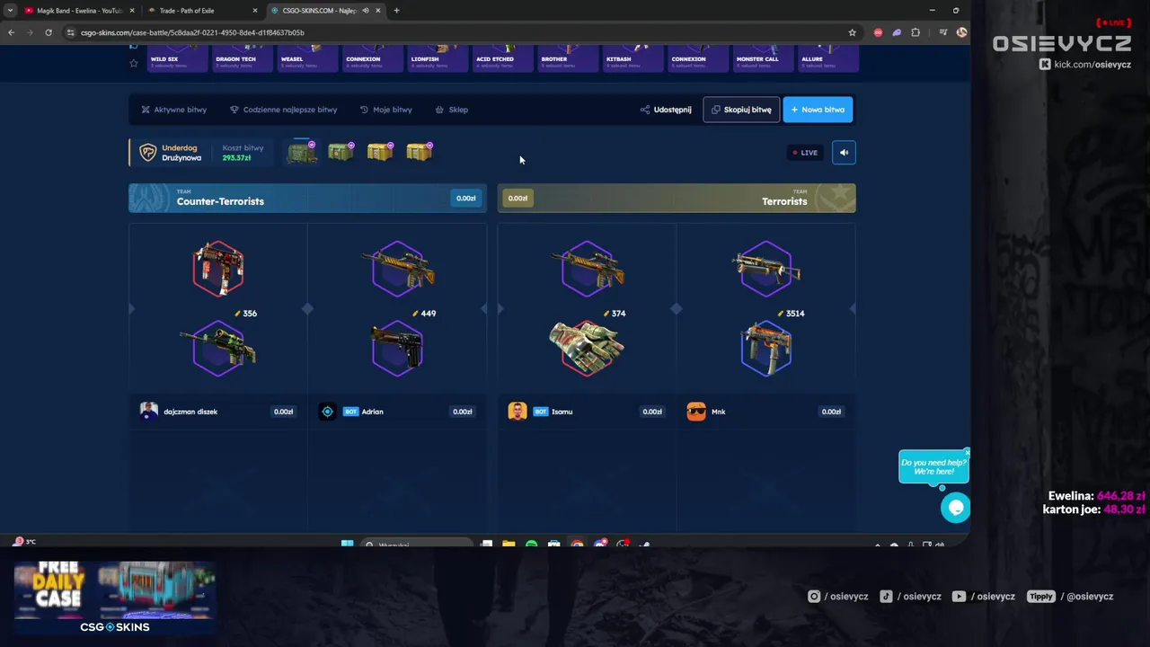Select the first yellow case icon
This screenshot has width=1150, height=647.
click(x=380, y=152)
